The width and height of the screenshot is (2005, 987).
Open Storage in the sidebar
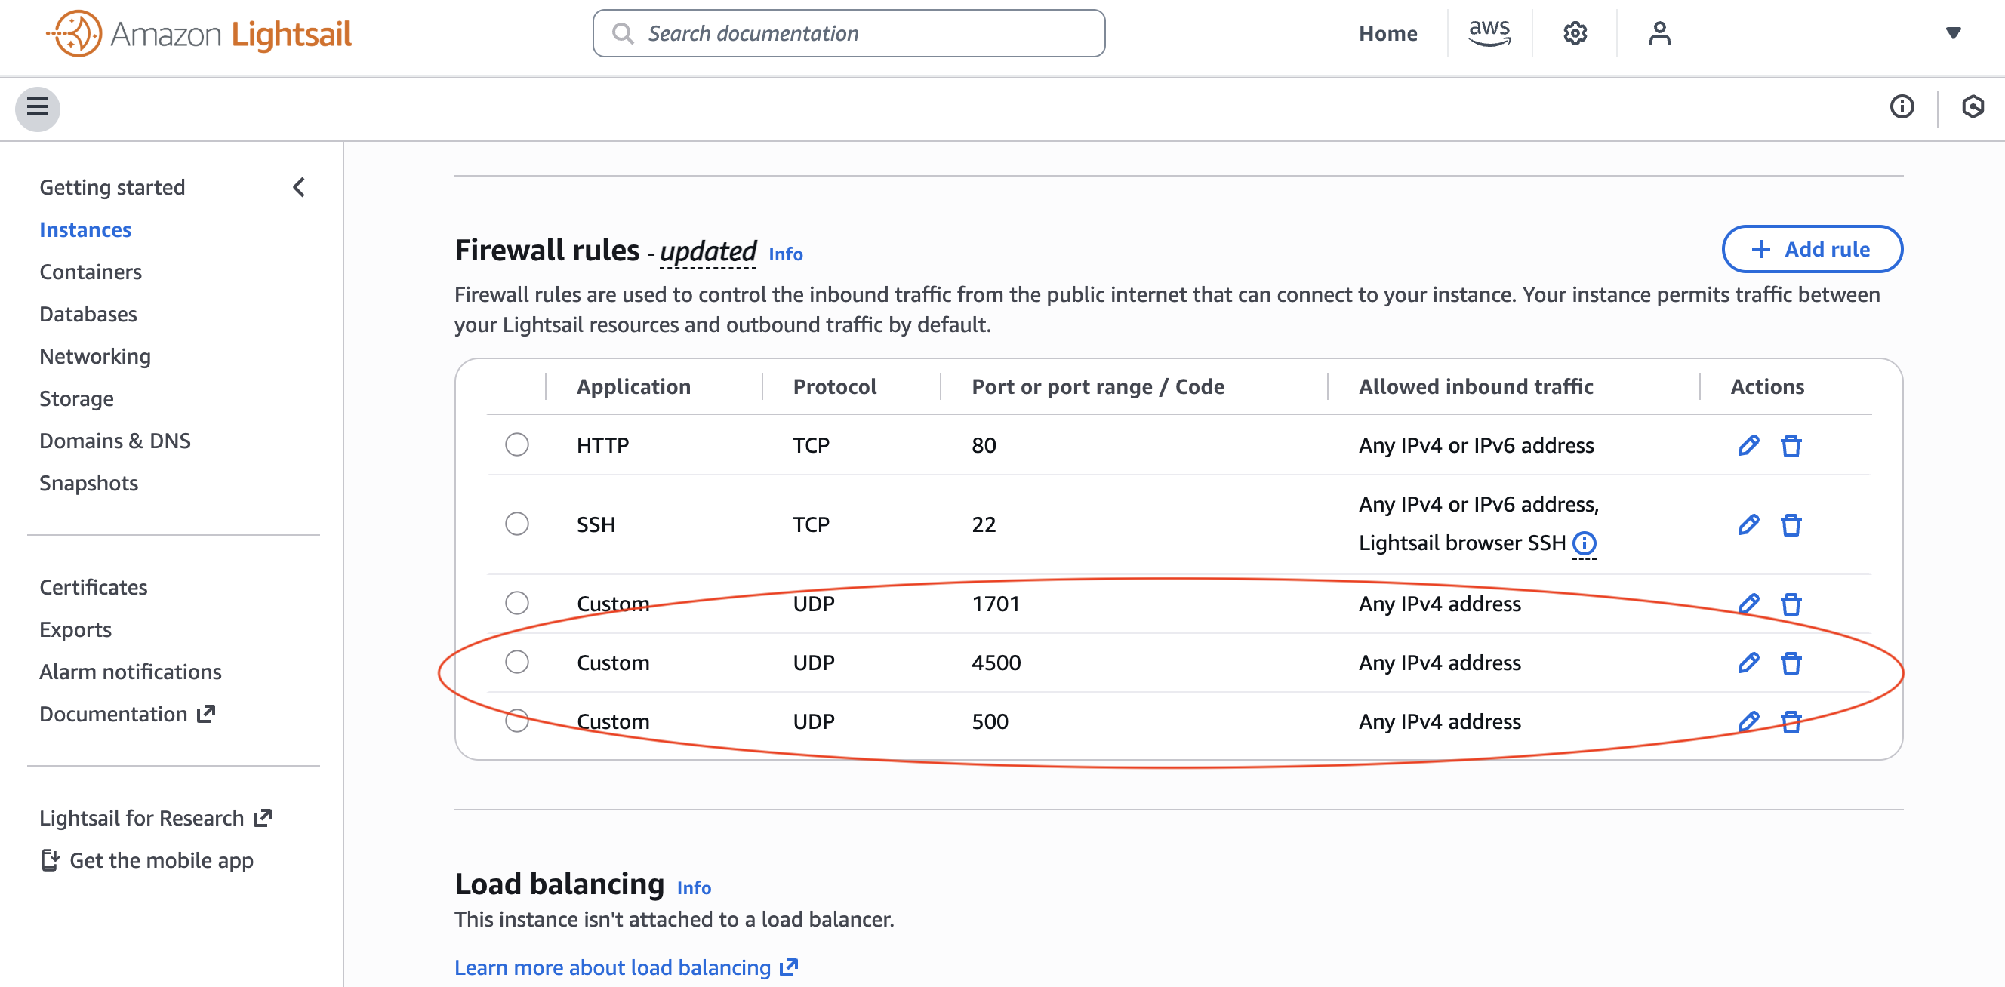coord(76,399)
